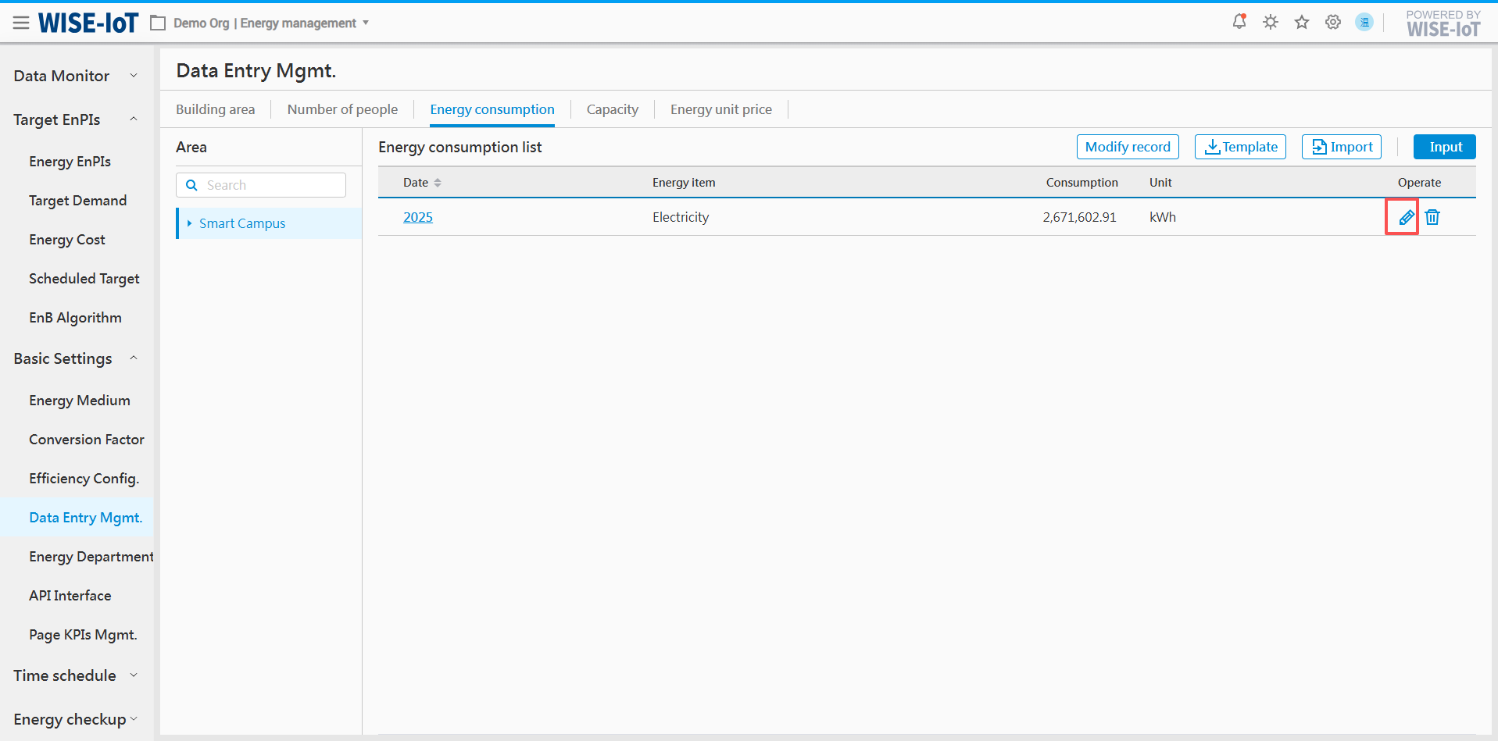Open the hamburger navigation menu
This screenshot has width=1498, height=741.
(21, 23)
